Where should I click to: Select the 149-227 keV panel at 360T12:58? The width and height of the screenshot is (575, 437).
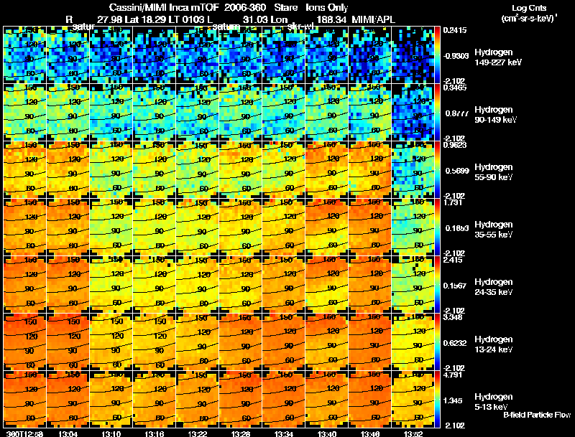coord(25,55)
